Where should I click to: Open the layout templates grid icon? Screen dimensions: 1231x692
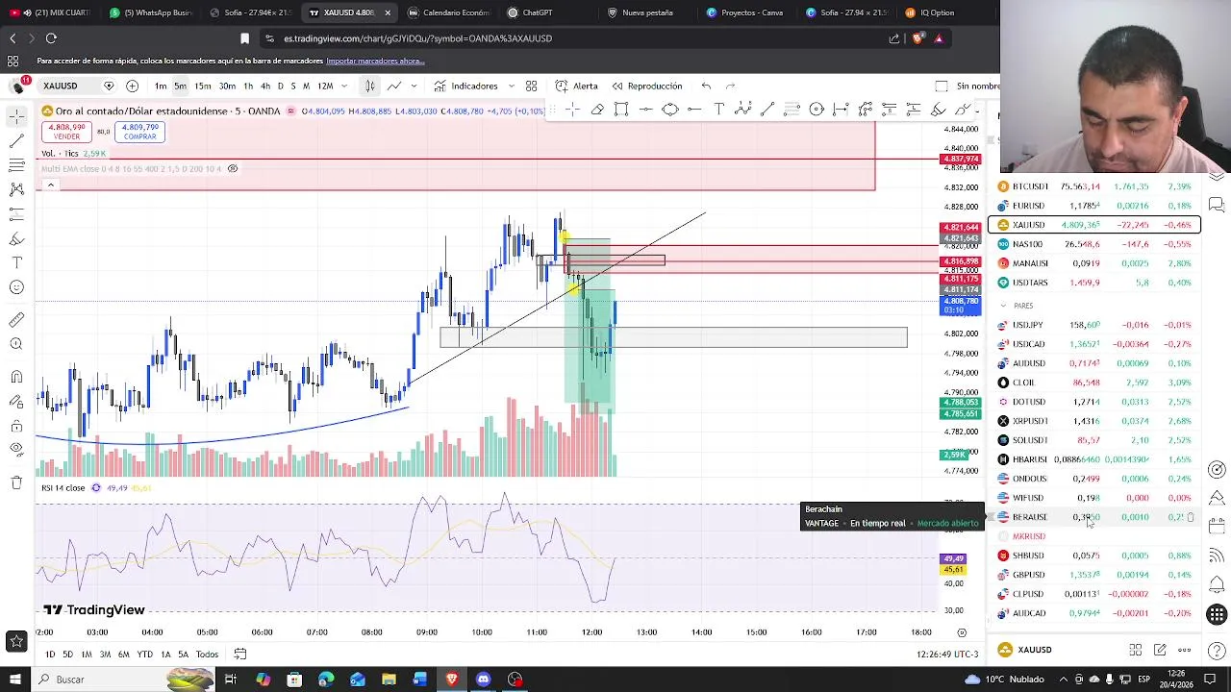(x=531, y=86)
